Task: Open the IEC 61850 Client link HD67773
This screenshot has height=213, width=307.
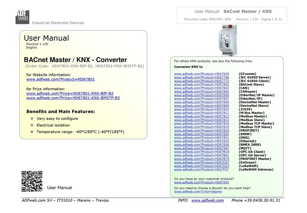Action: tap(201, 81)
